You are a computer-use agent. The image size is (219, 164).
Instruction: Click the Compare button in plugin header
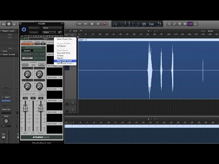click(x=34, y=32)
